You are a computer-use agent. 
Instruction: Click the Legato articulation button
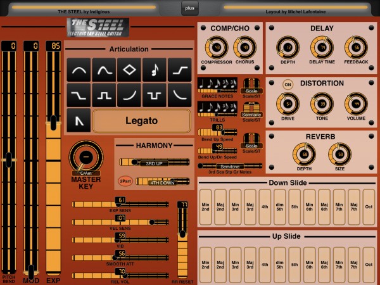(x=141, y=121)
